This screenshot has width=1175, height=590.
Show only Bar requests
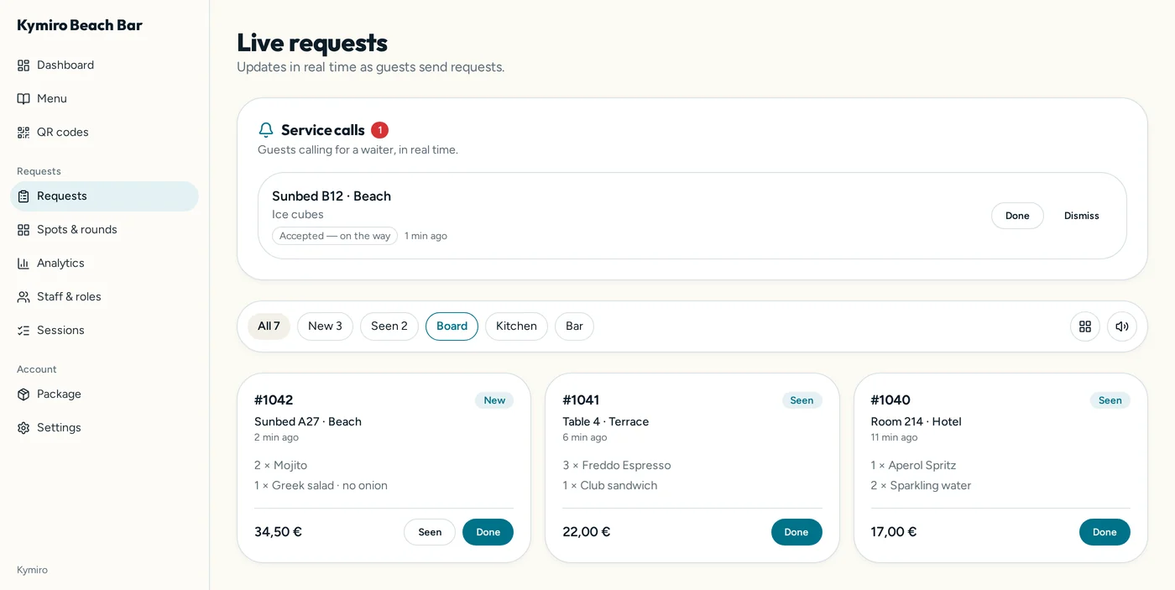[x=574, y=326]
